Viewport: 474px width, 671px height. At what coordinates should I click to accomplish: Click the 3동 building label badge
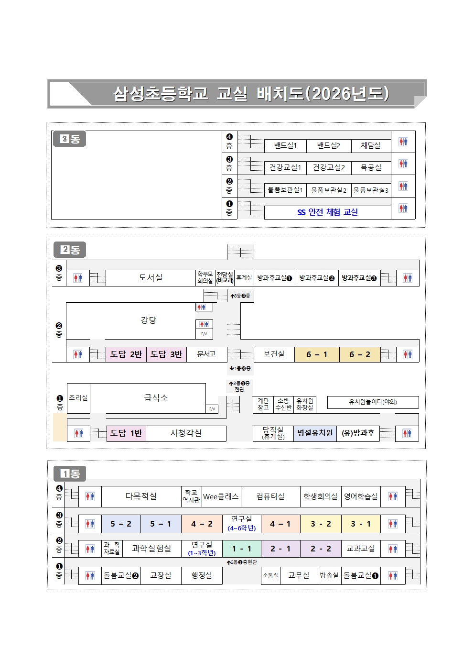coord(70,139)
